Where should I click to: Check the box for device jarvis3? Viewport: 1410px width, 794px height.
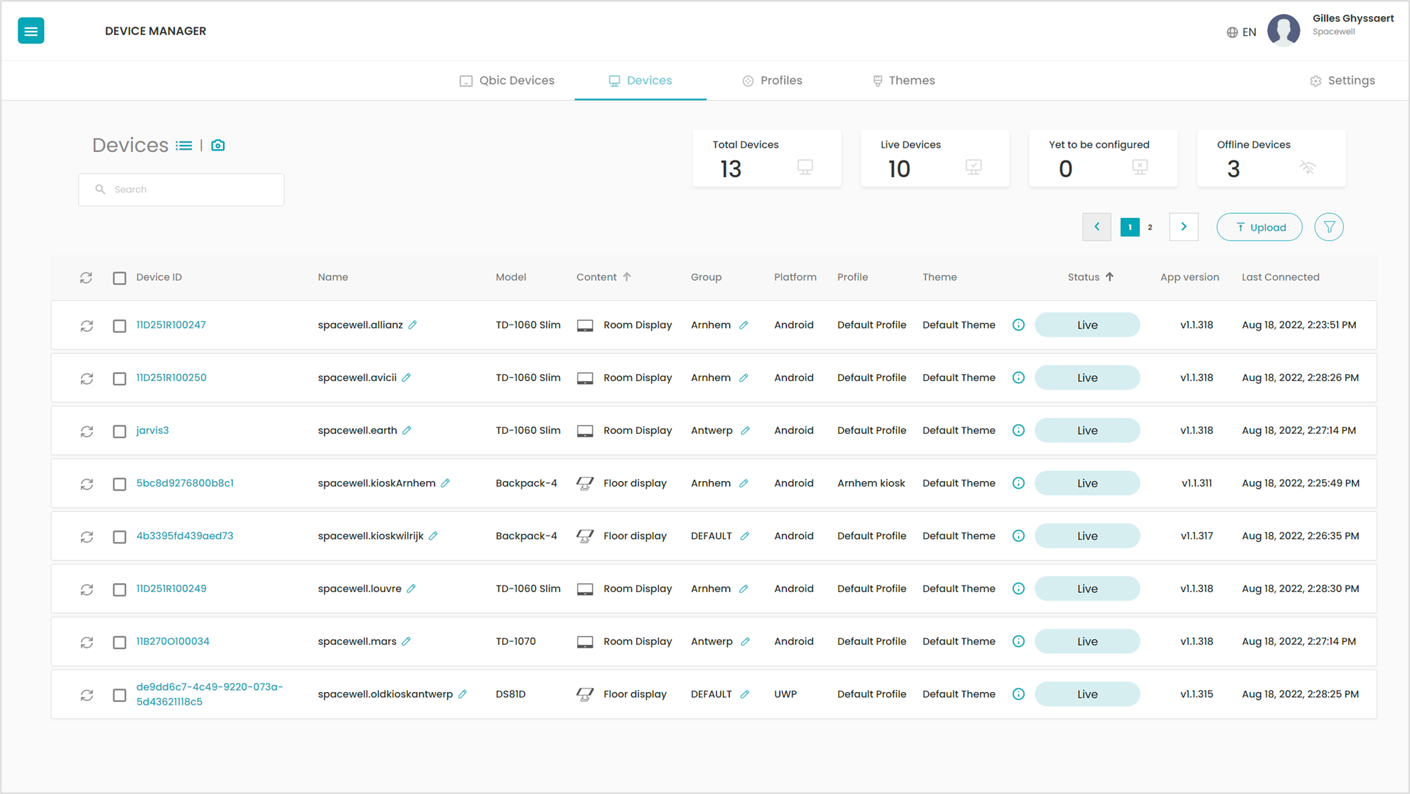click(120, 431)
